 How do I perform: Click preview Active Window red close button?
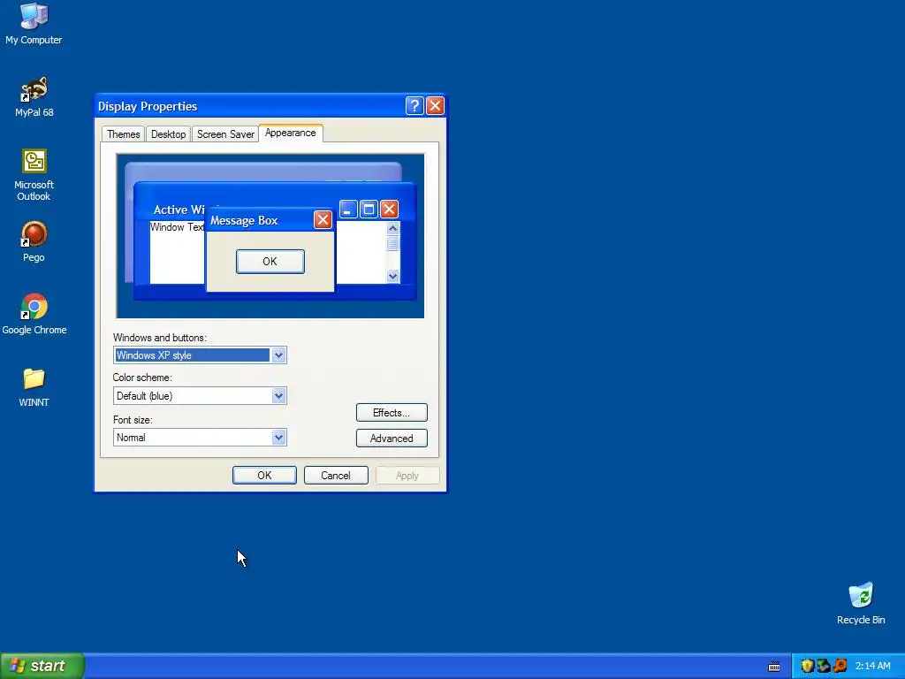click(389, 209)
